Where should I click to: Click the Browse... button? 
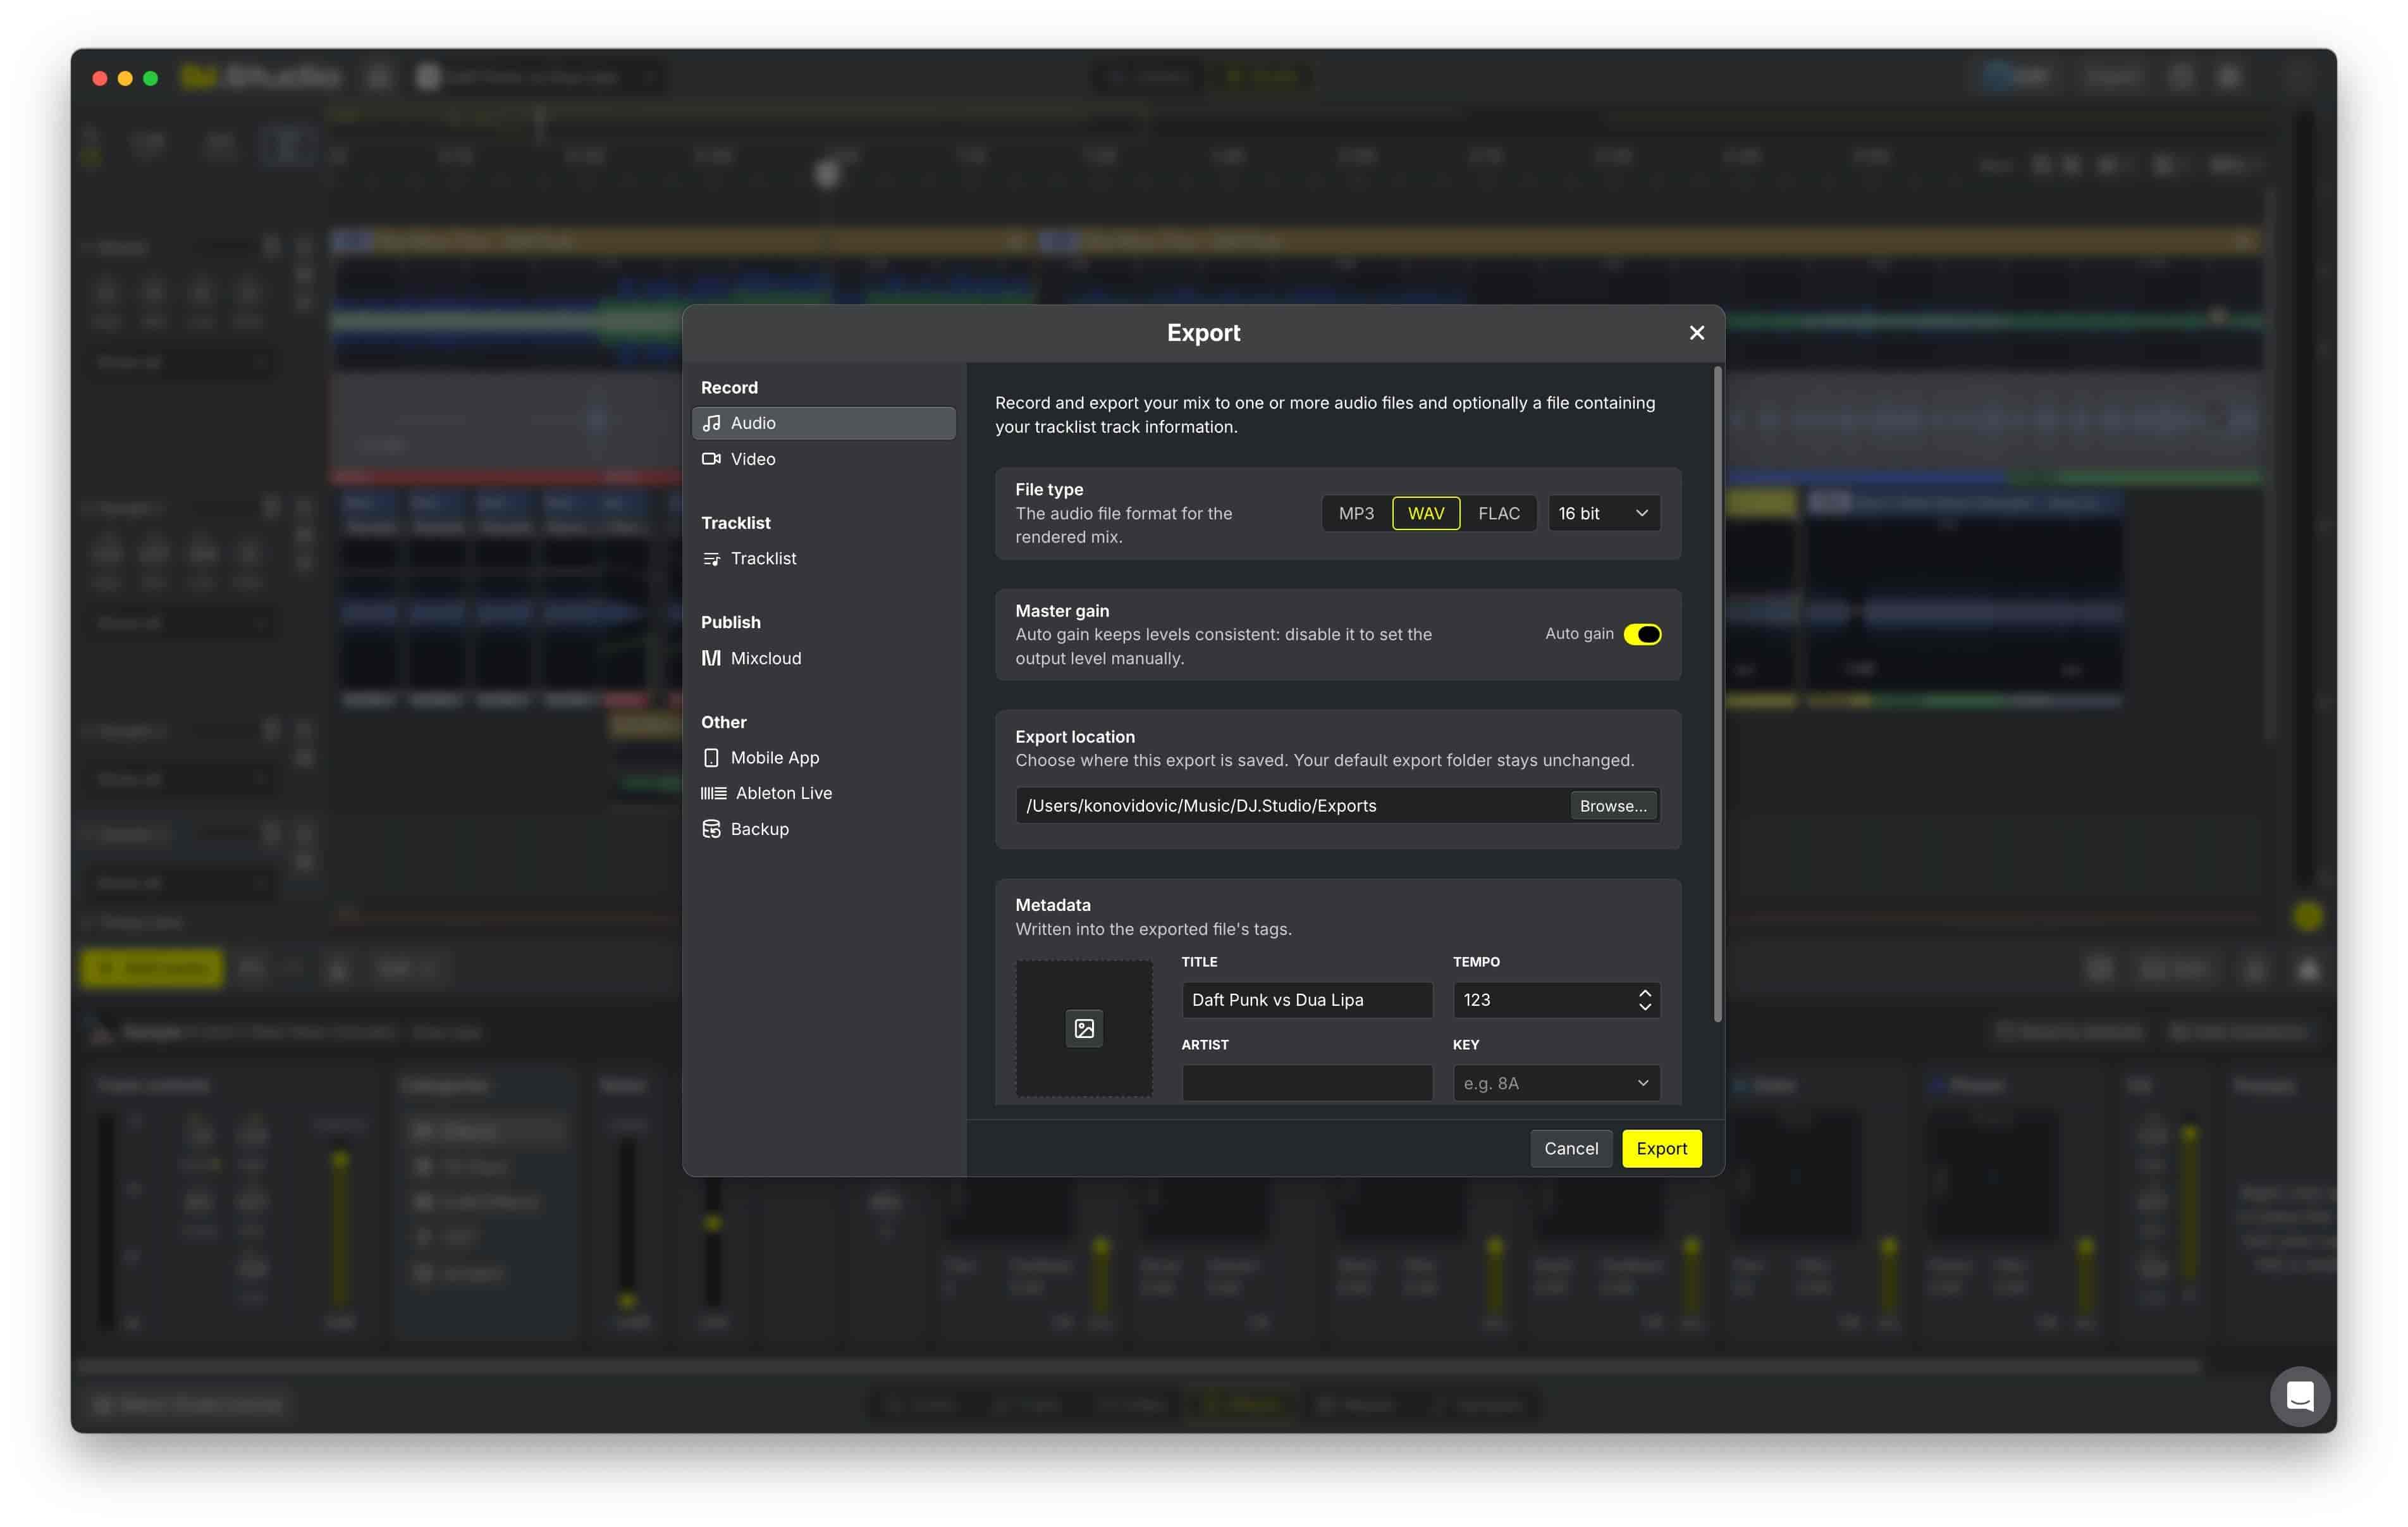(x=1613, y=805)
